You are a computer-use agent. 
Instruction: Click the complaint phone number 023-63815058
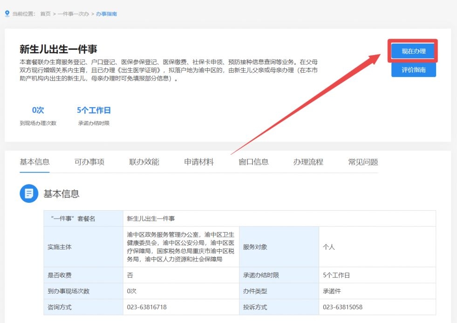[342, 307]
